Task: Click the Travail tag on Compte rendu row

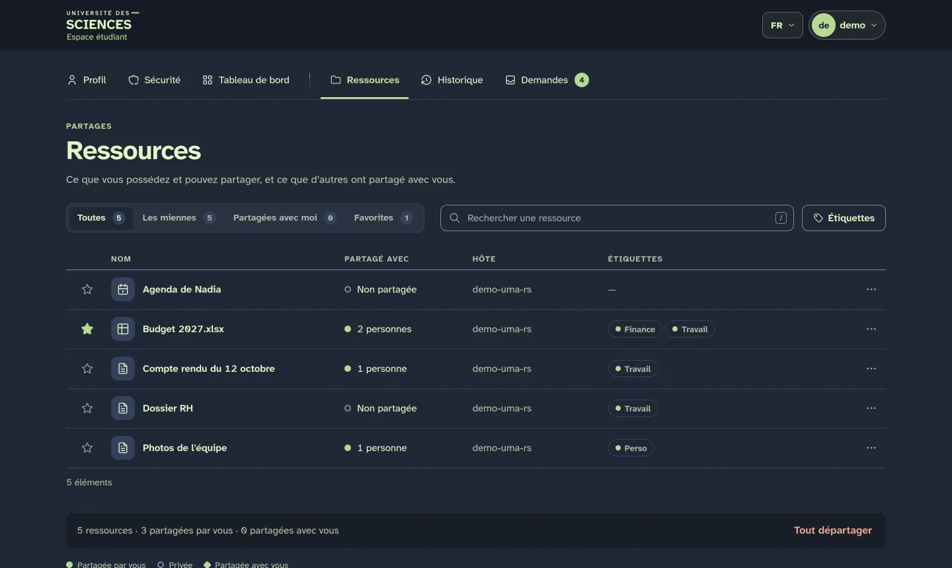Action: 633,369
